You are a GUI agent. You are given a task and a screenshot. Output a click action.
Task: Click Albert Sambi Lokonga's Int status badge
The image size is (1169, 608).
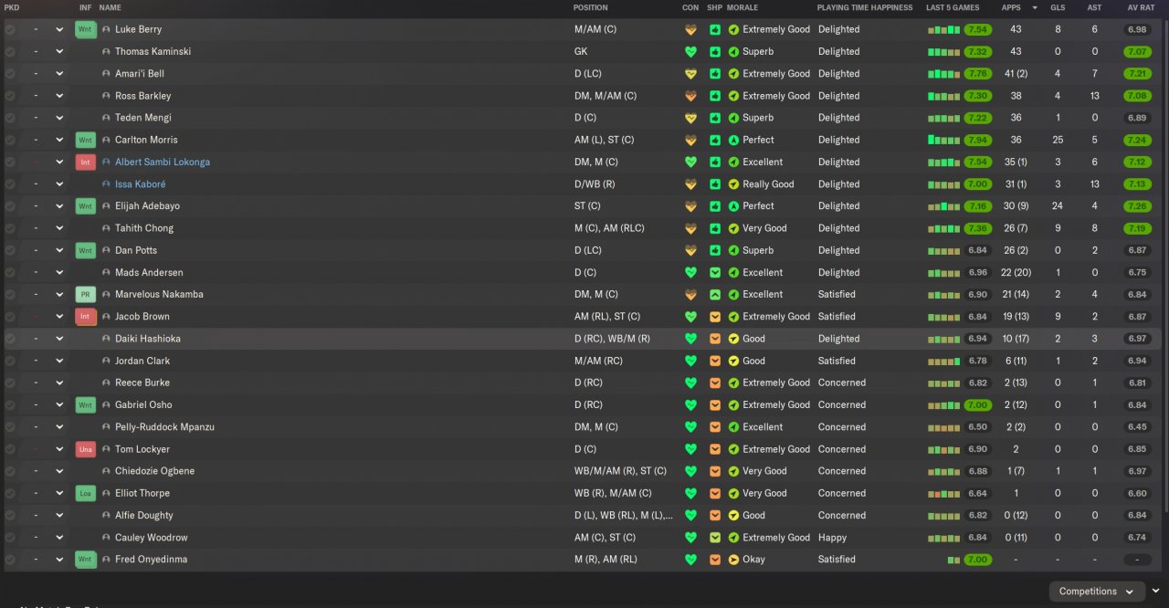[x=86, y=162]
